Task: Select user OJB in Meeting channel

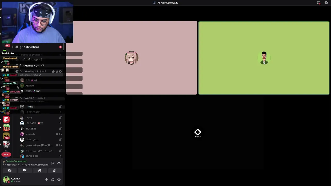Action: pyautogui.click(x=41, y=80)
